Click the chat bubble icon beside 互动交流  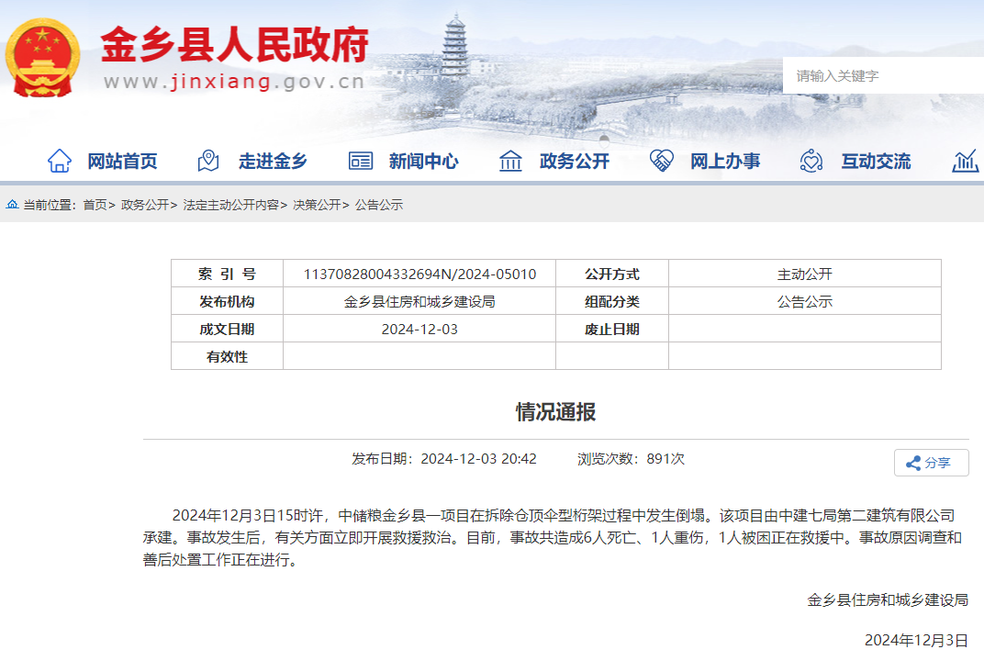(810, 160)
